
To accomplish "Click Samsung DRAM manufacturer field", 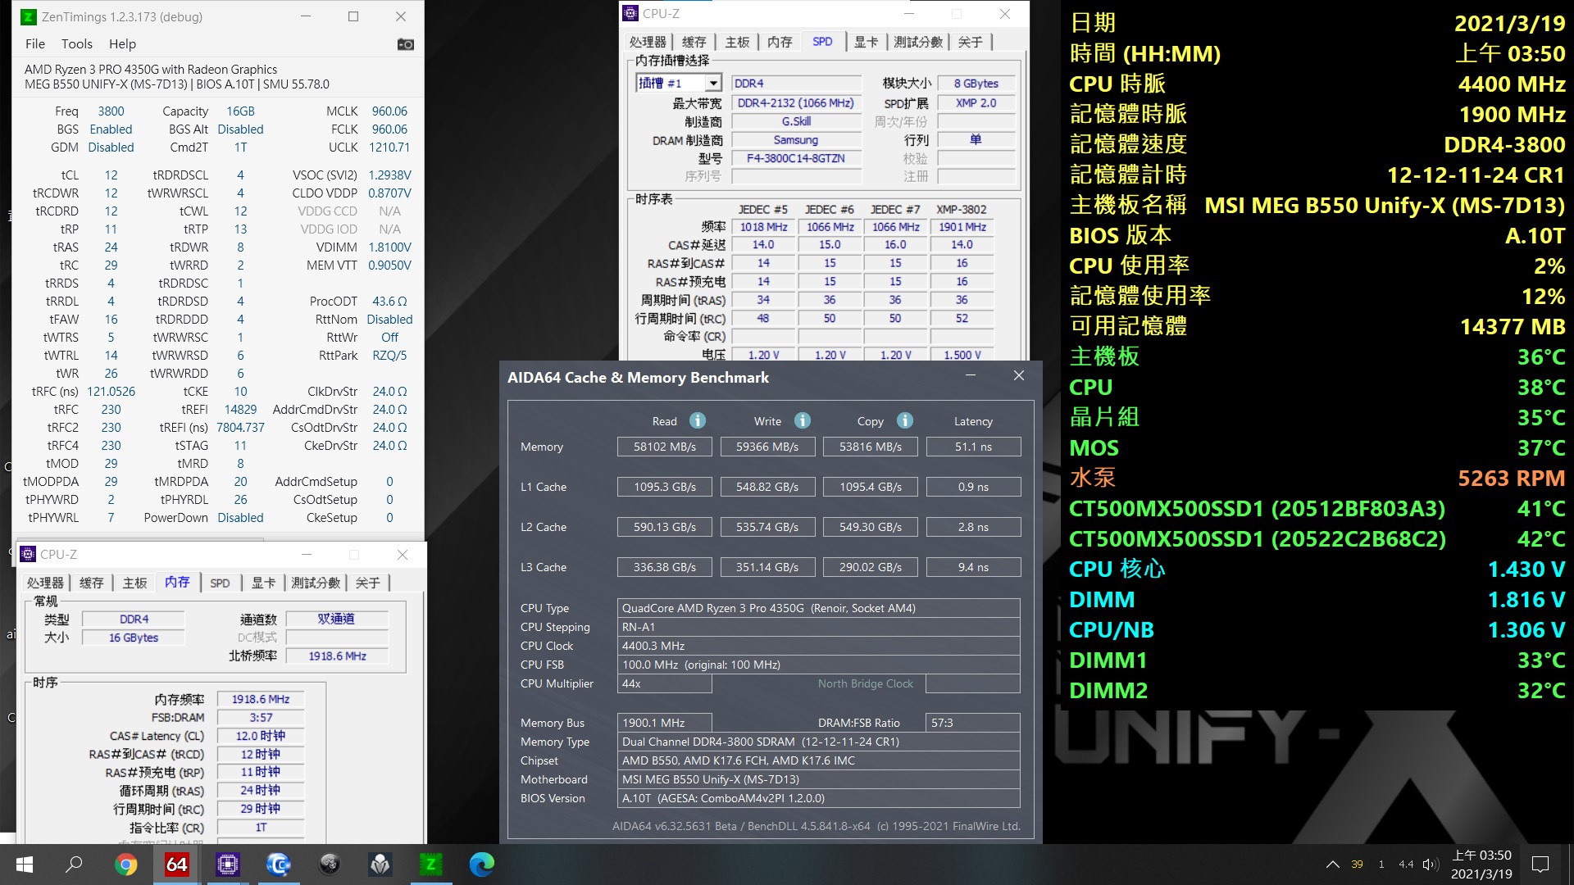I will pos(795,140).
